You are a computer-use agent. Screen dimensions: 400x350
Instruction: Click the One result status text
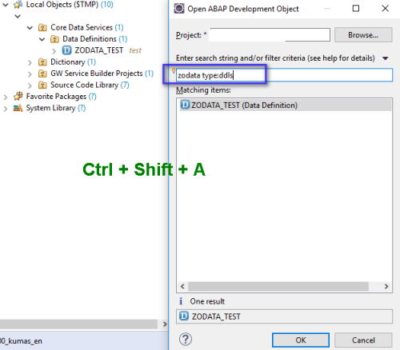click(x=207, y=301)
